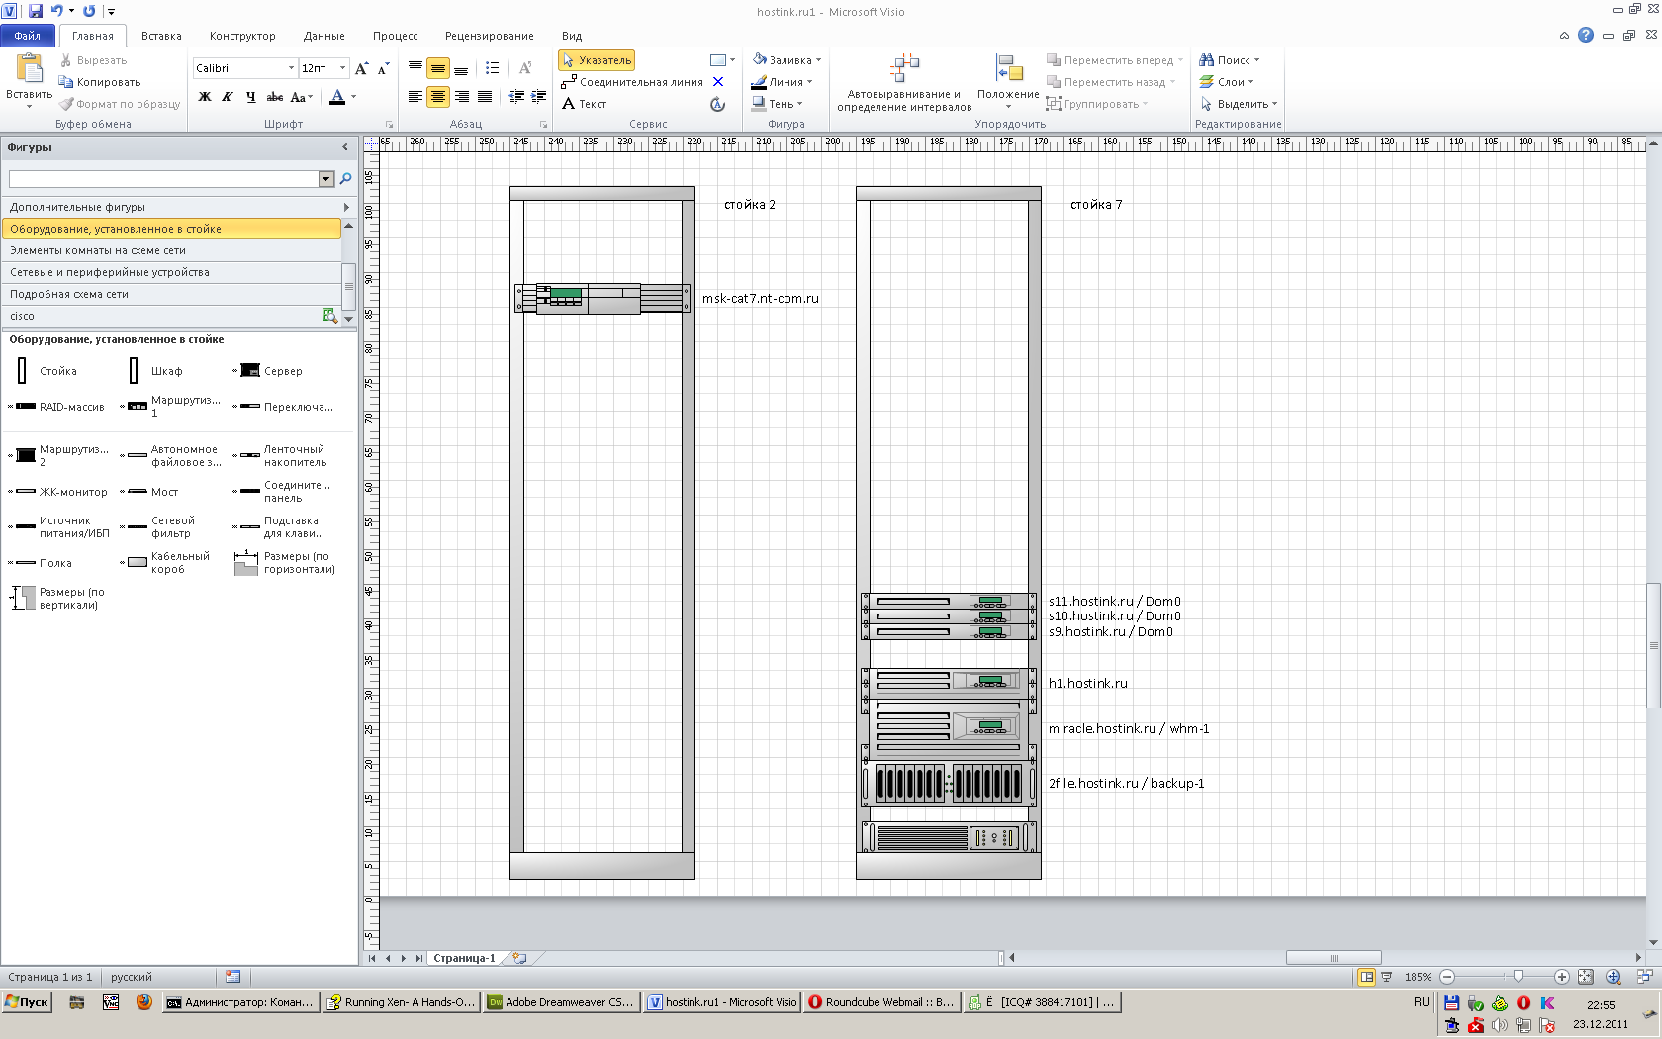Click inside the shapes search field
This screenshot has width=1662, height=1039.
pos(164,178)
